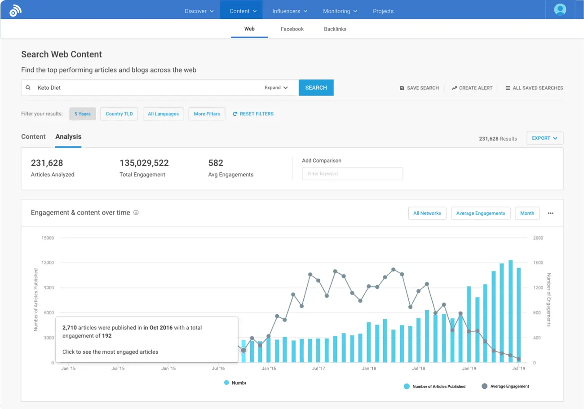Viewport: 584px width, 409px height.
Task: Toggle the 5 Years filter
Action: click(82, 114)
